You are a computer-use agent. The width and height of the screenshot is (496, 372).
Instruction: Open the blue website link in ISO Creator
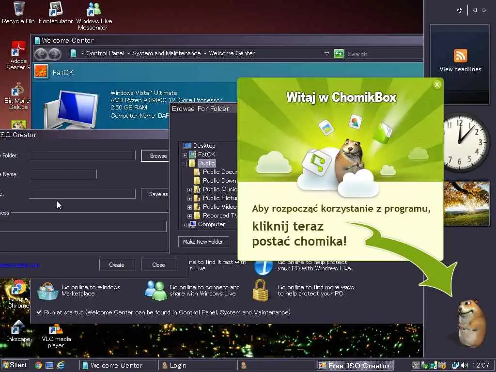(19, 265)
